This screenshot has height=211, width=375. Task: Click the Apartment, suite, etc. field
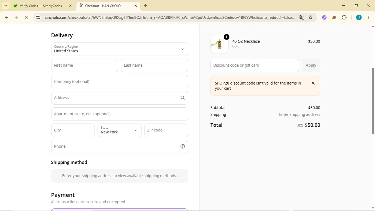pos(119,114)
